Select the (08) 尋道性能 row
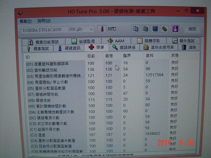The width and height of the screenshot is (211, 158). click(x=102, y=100)
